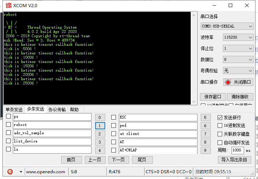The height and width of the screenshot is (179, 258).
Task: Go to 下一页 next page
Action: tap(119, 160)
